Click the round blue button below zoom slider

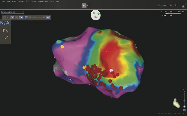184,110
